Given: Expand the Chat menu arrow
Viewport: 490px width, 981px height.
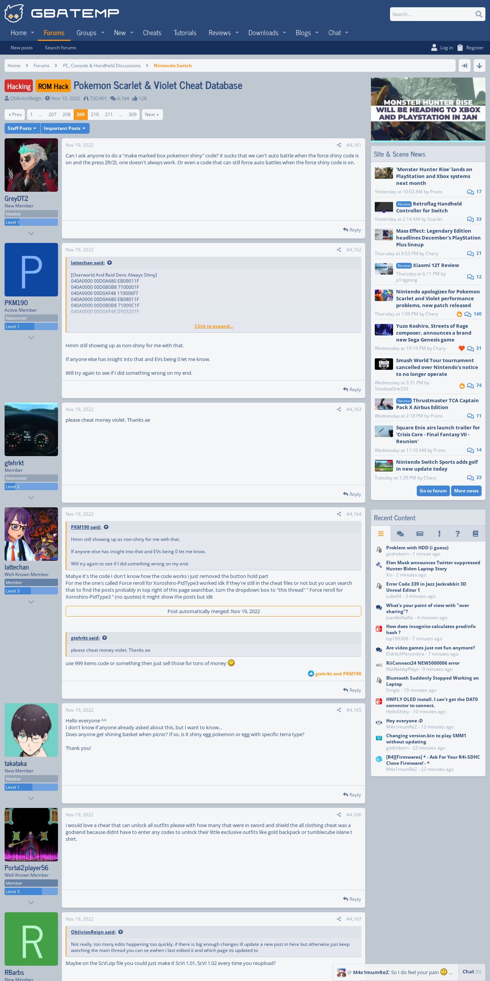Looking at the screenshot, I should coord(347,33).
